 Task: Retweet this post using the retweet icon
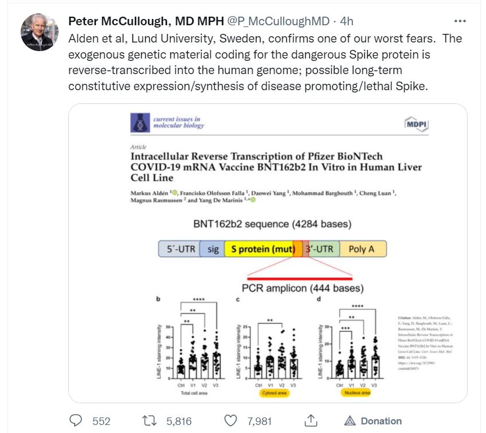pos(150,421)
